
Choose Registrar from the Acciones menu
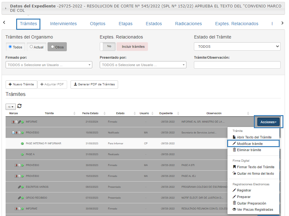244,190
